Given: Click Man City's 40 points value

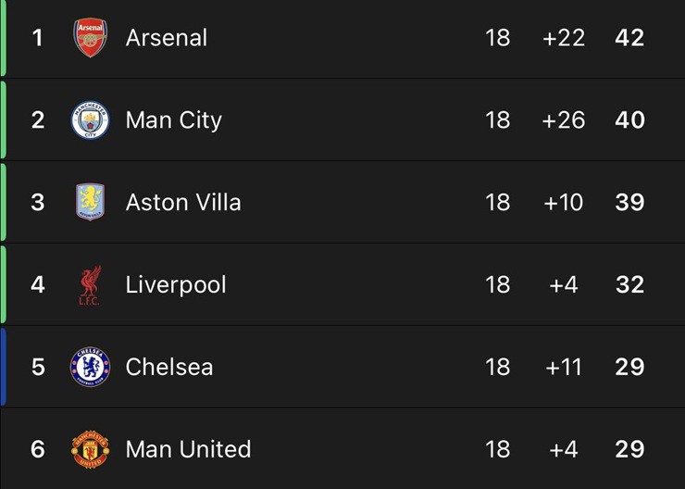Looking at the screenshot, I should point(629,120).
